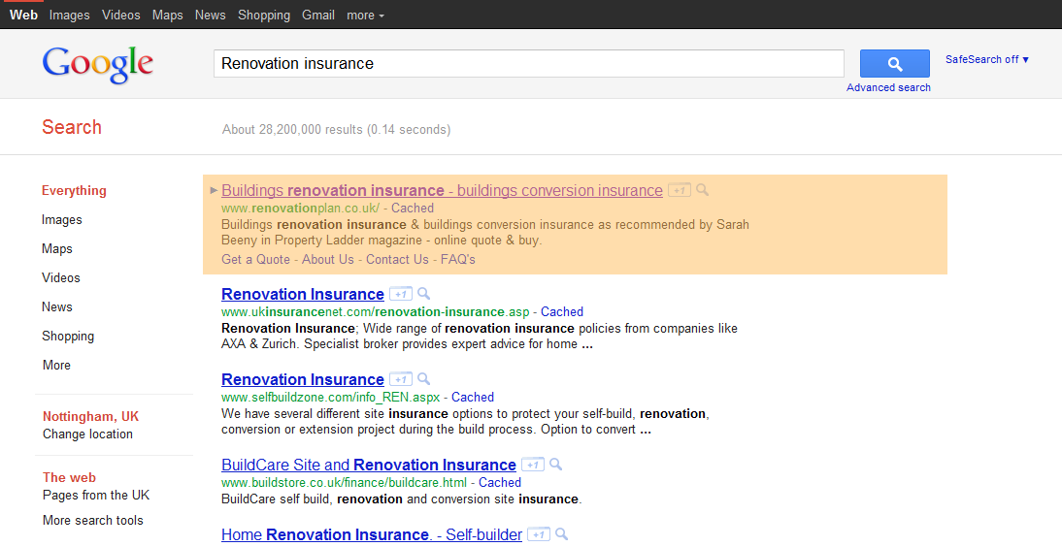
Task: Open Gmail in the top navigation bar
Action: (318, 15)
